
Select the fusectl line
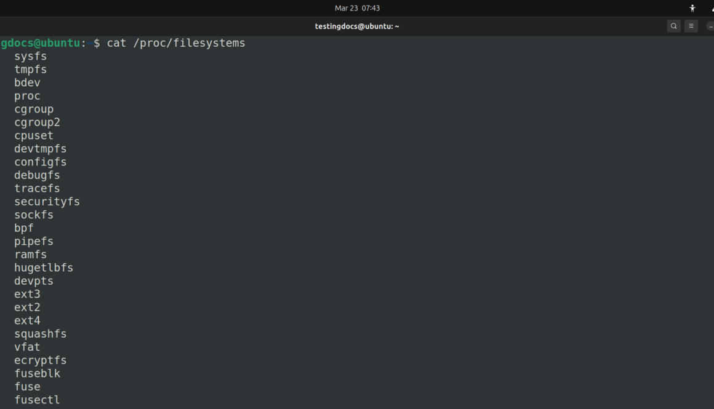[x=37, y=399]
